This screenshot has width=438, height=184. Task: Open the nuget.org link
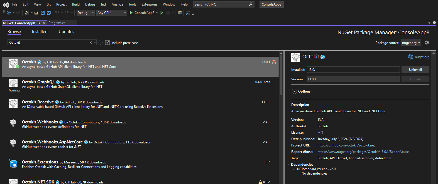(x=422, y=57)
